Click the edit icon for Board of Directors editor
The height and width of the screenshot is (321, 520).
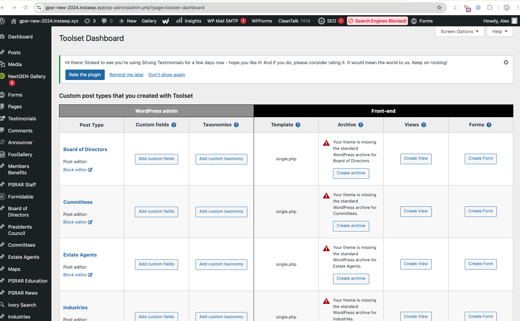click(90, 170)
